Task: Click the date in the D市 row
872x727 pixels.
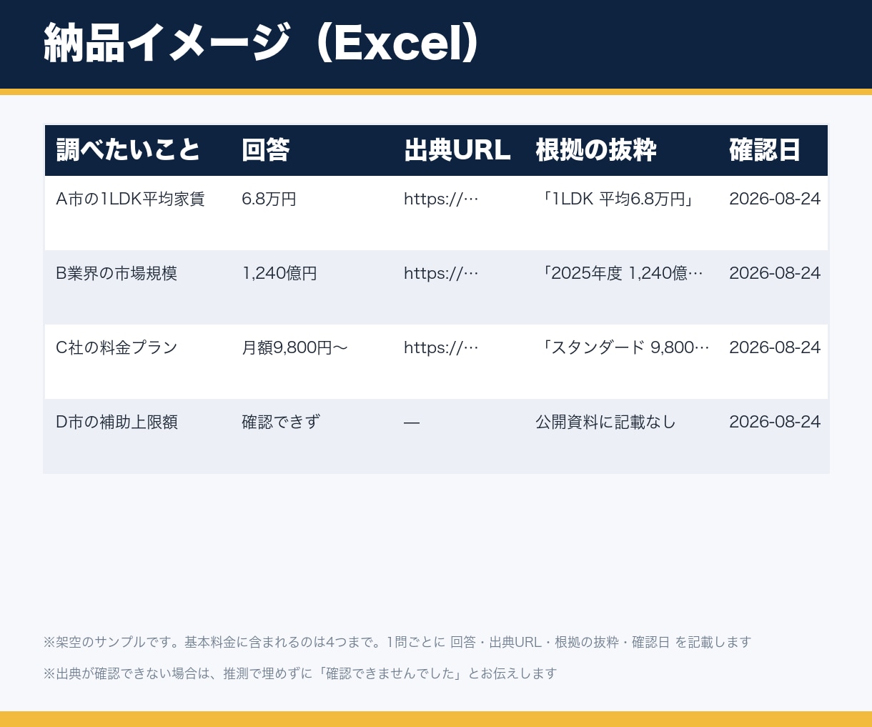Action: point(775,422)
